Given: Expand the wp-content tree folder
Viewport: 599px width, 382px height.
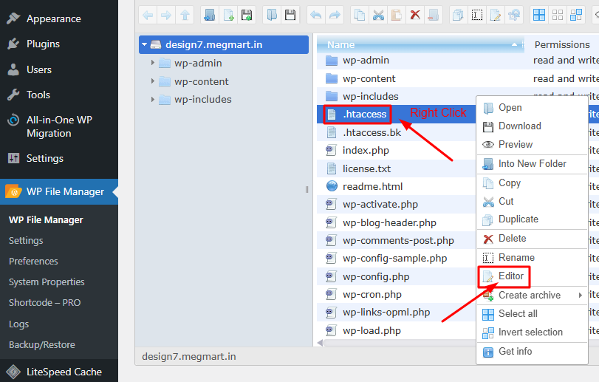Looking at the screenshot, I should click(x=153, y=81).
